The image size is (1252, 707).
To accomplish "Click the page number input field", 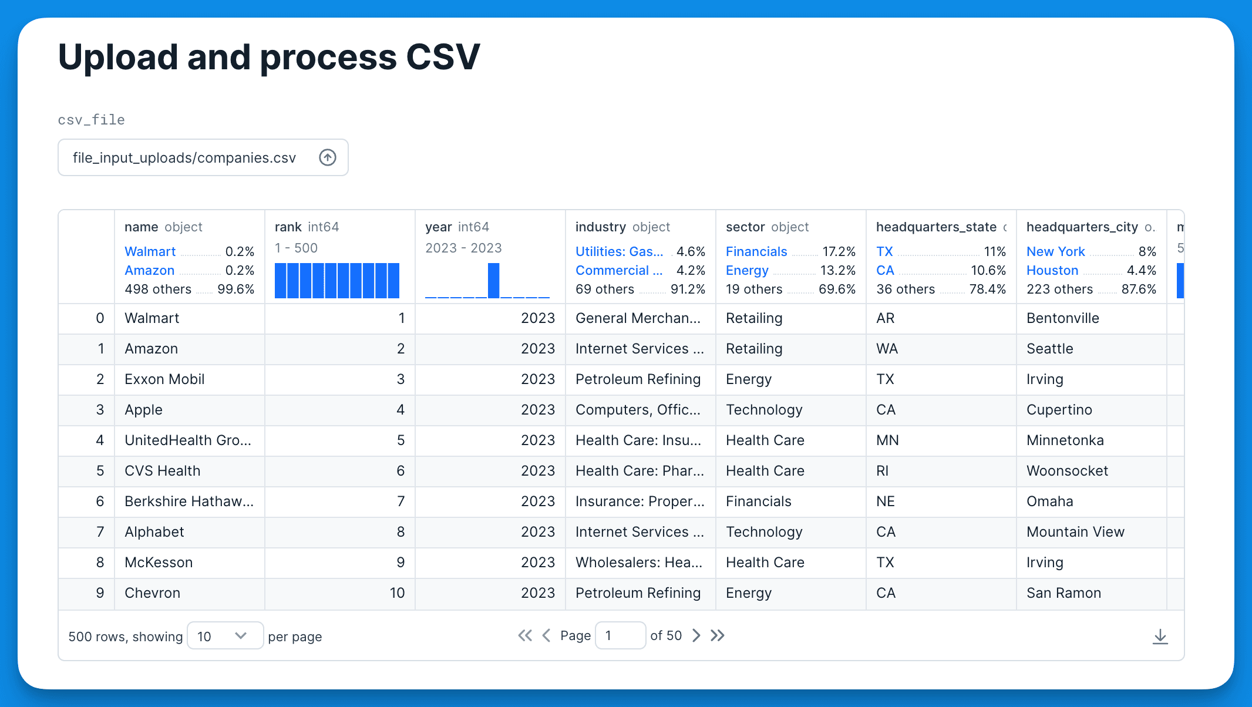I will [620, 635].
